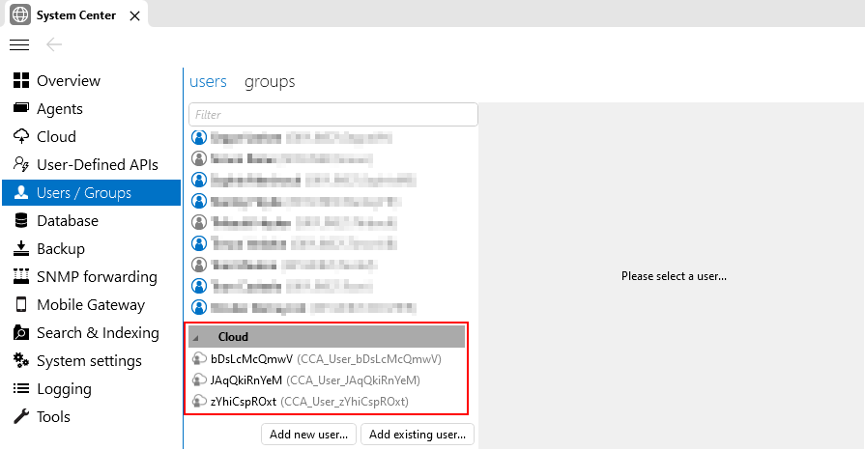Open the Logging section label
The height and width of the screenshot is (450, 865).
[64, 389]
